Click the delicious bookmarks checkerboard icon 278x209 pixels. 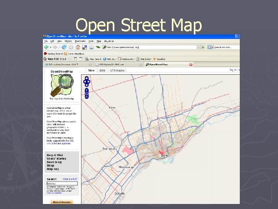[85, 47]
